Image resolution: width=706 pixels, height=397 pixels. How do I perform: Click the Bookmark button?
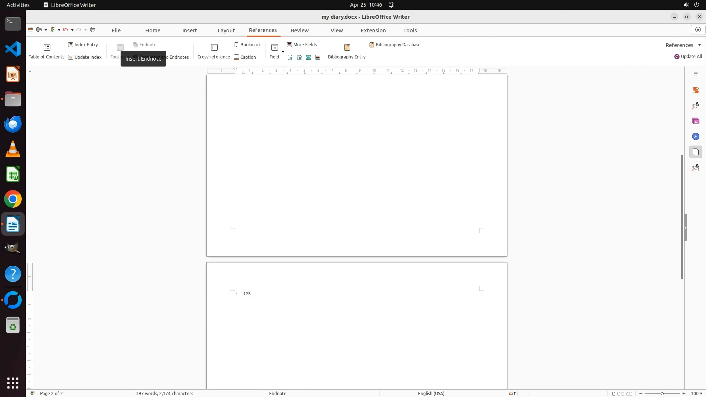pyautogui.click(x=247, y=45)
